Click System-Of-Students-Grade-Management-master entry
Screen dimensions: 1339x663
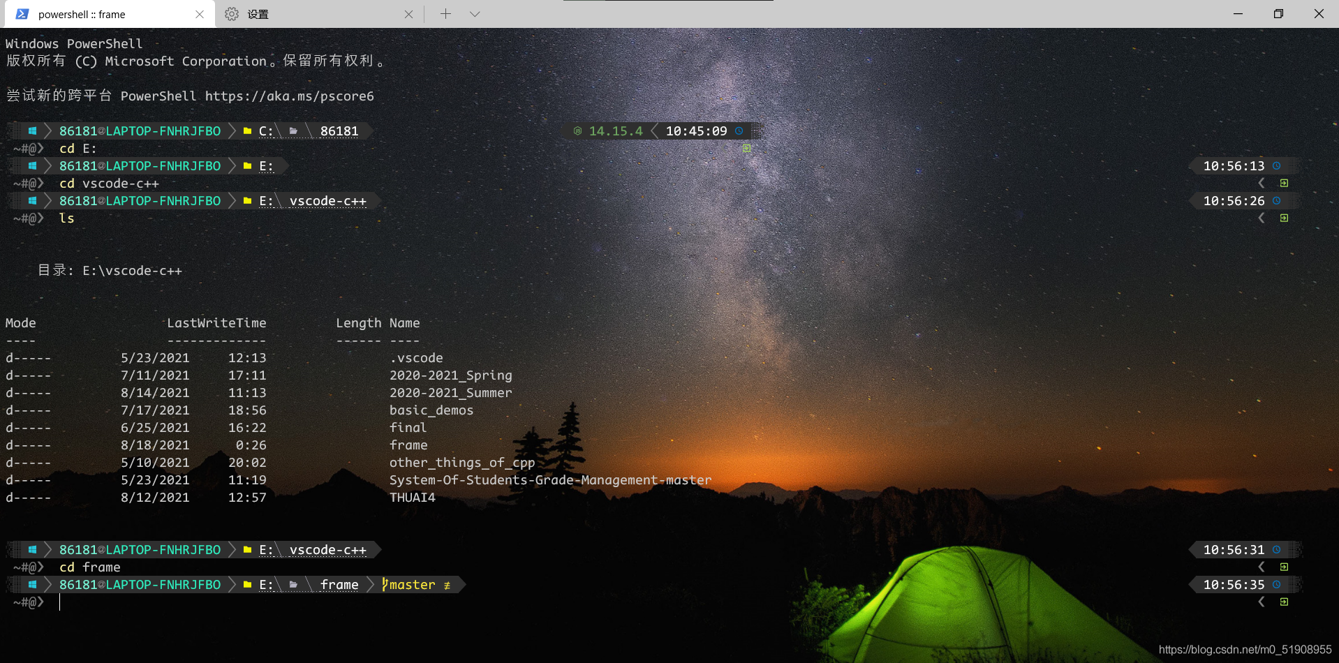[551, 480]
